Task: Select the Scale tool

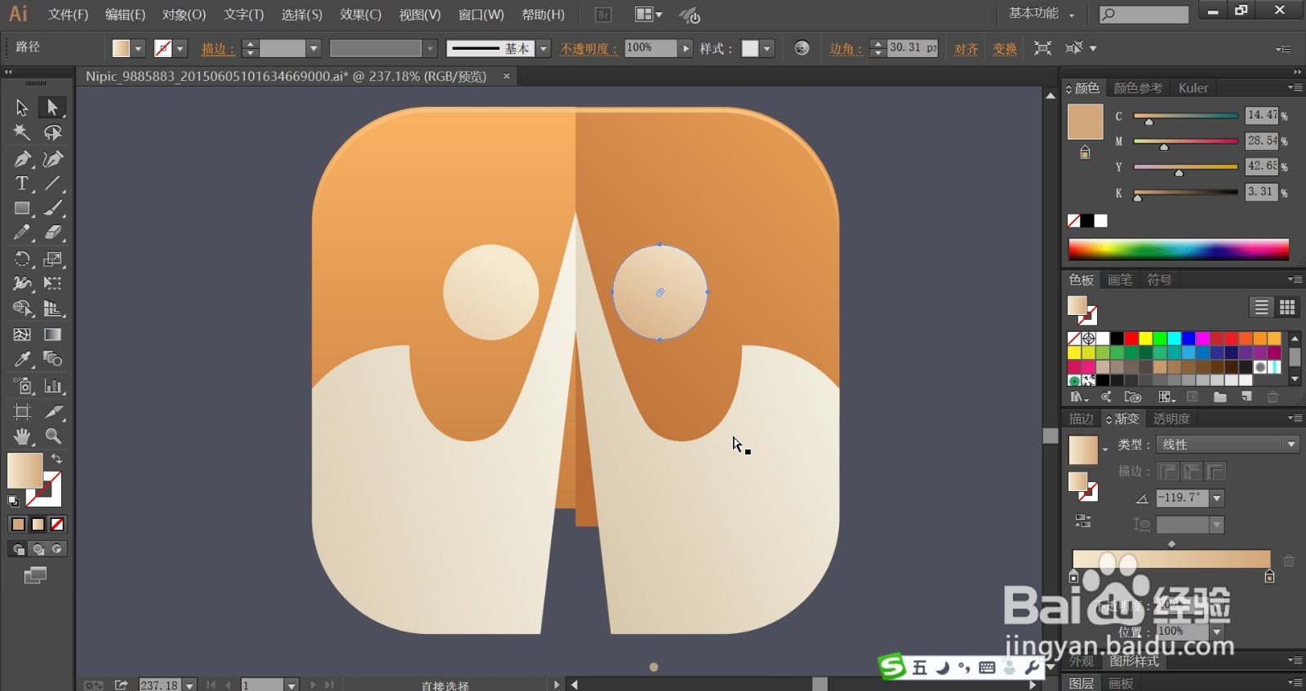Action: [x=52, y=259]
